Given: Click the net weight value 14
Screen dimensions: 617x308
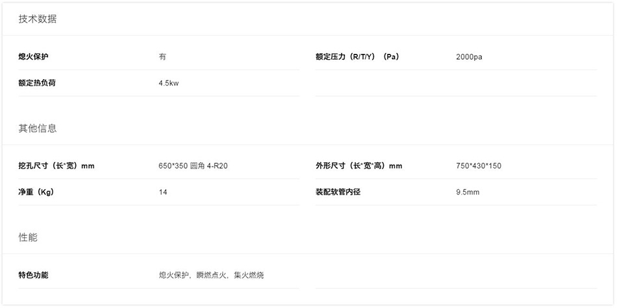Looking at the screenshot, I should point(163,192).
